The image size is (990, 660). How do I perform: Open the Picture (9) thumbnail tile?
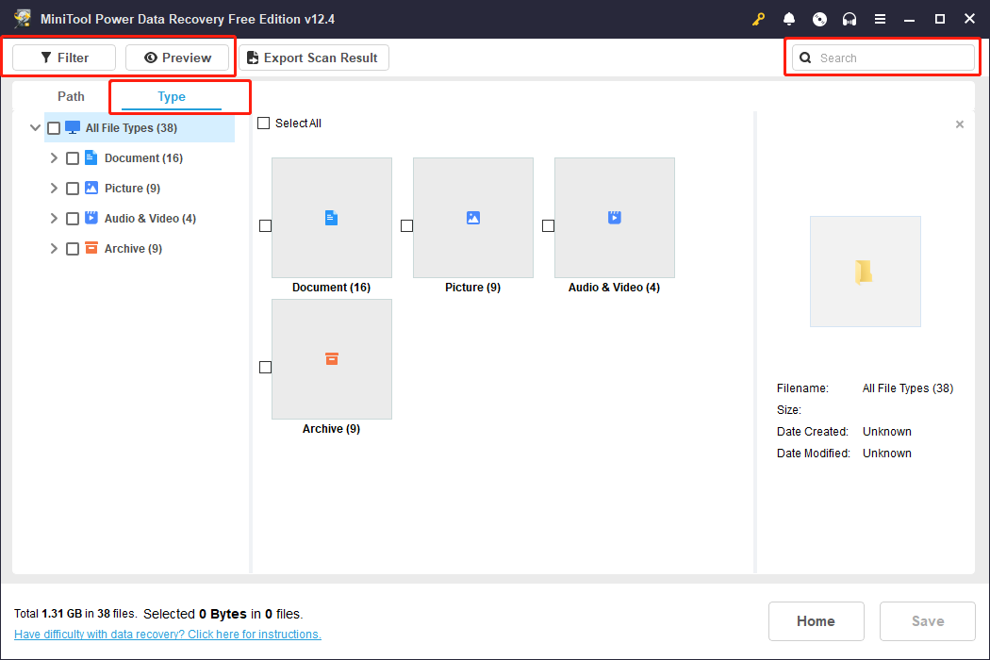pos(473,217)
